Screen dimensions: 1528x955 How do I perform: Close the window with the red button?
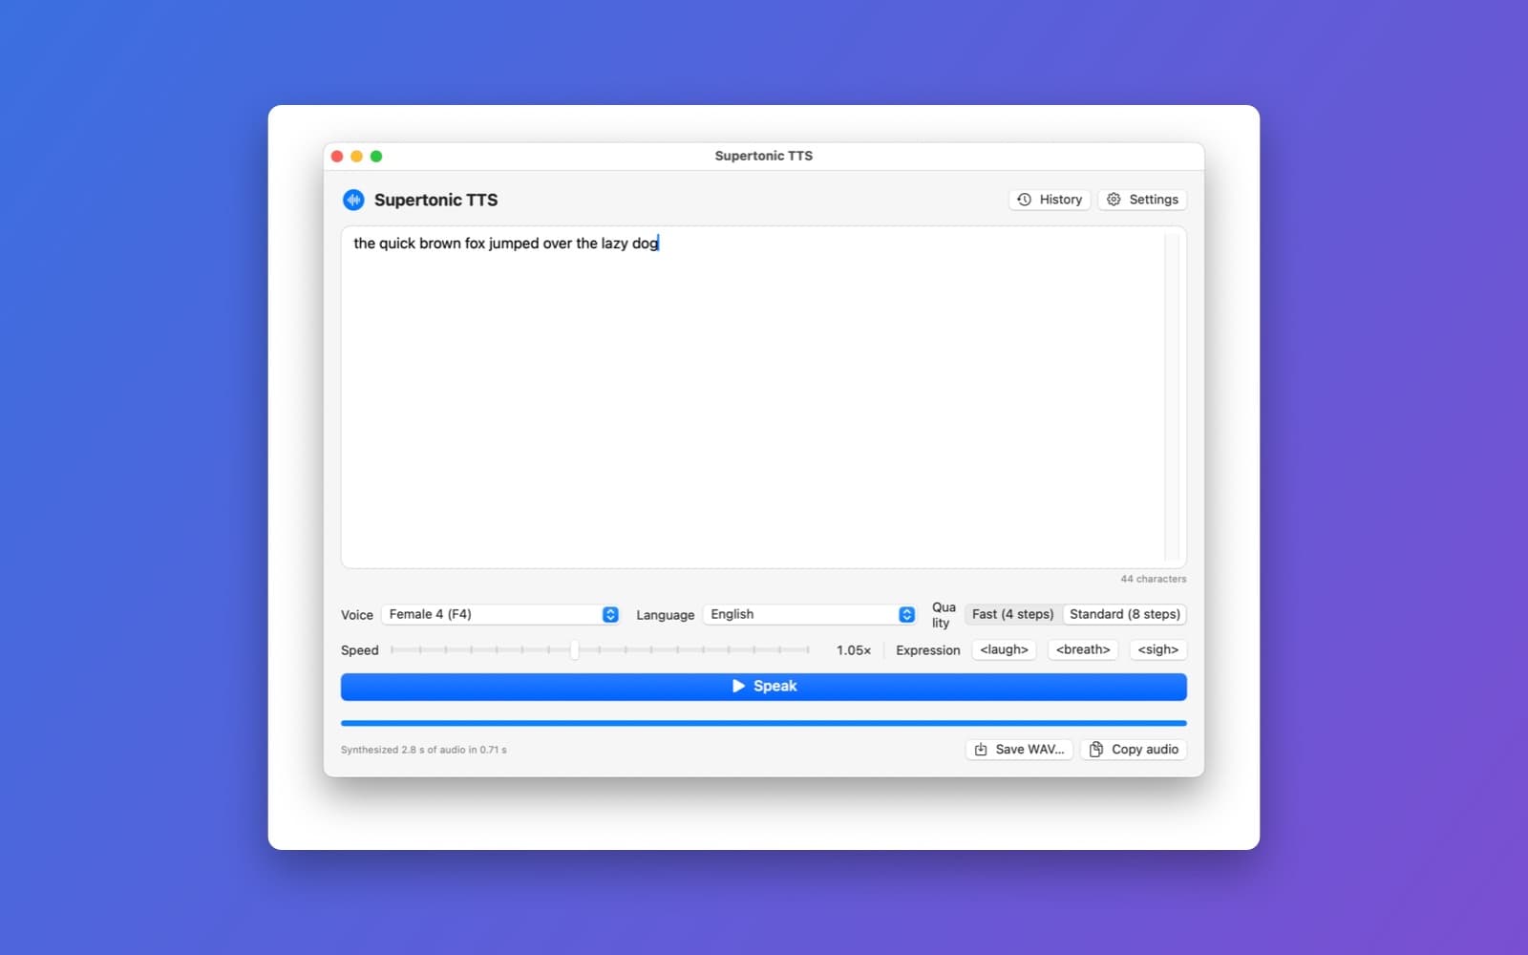tap(337, 157)
